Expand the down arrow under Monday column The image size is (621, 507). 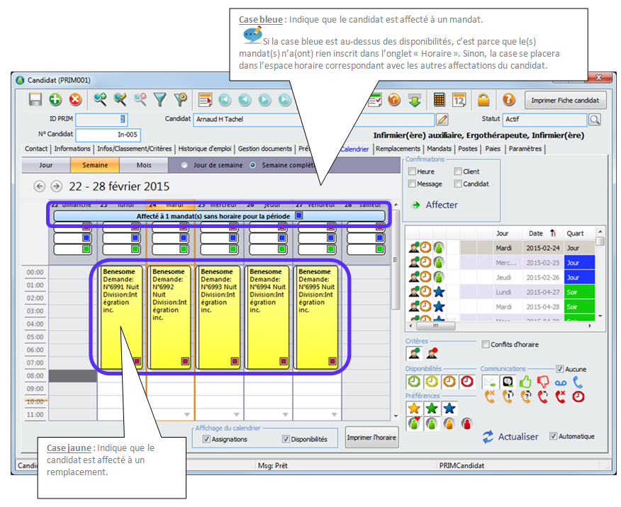click(138, 414)
